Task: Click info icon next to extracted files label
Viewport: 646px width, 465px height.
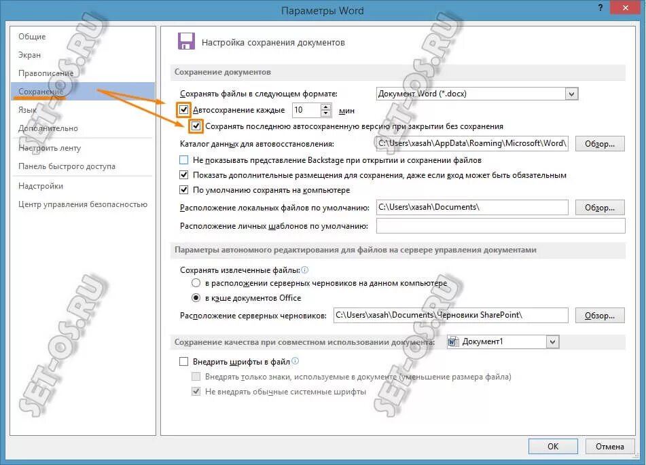Action: pos(305,270)
